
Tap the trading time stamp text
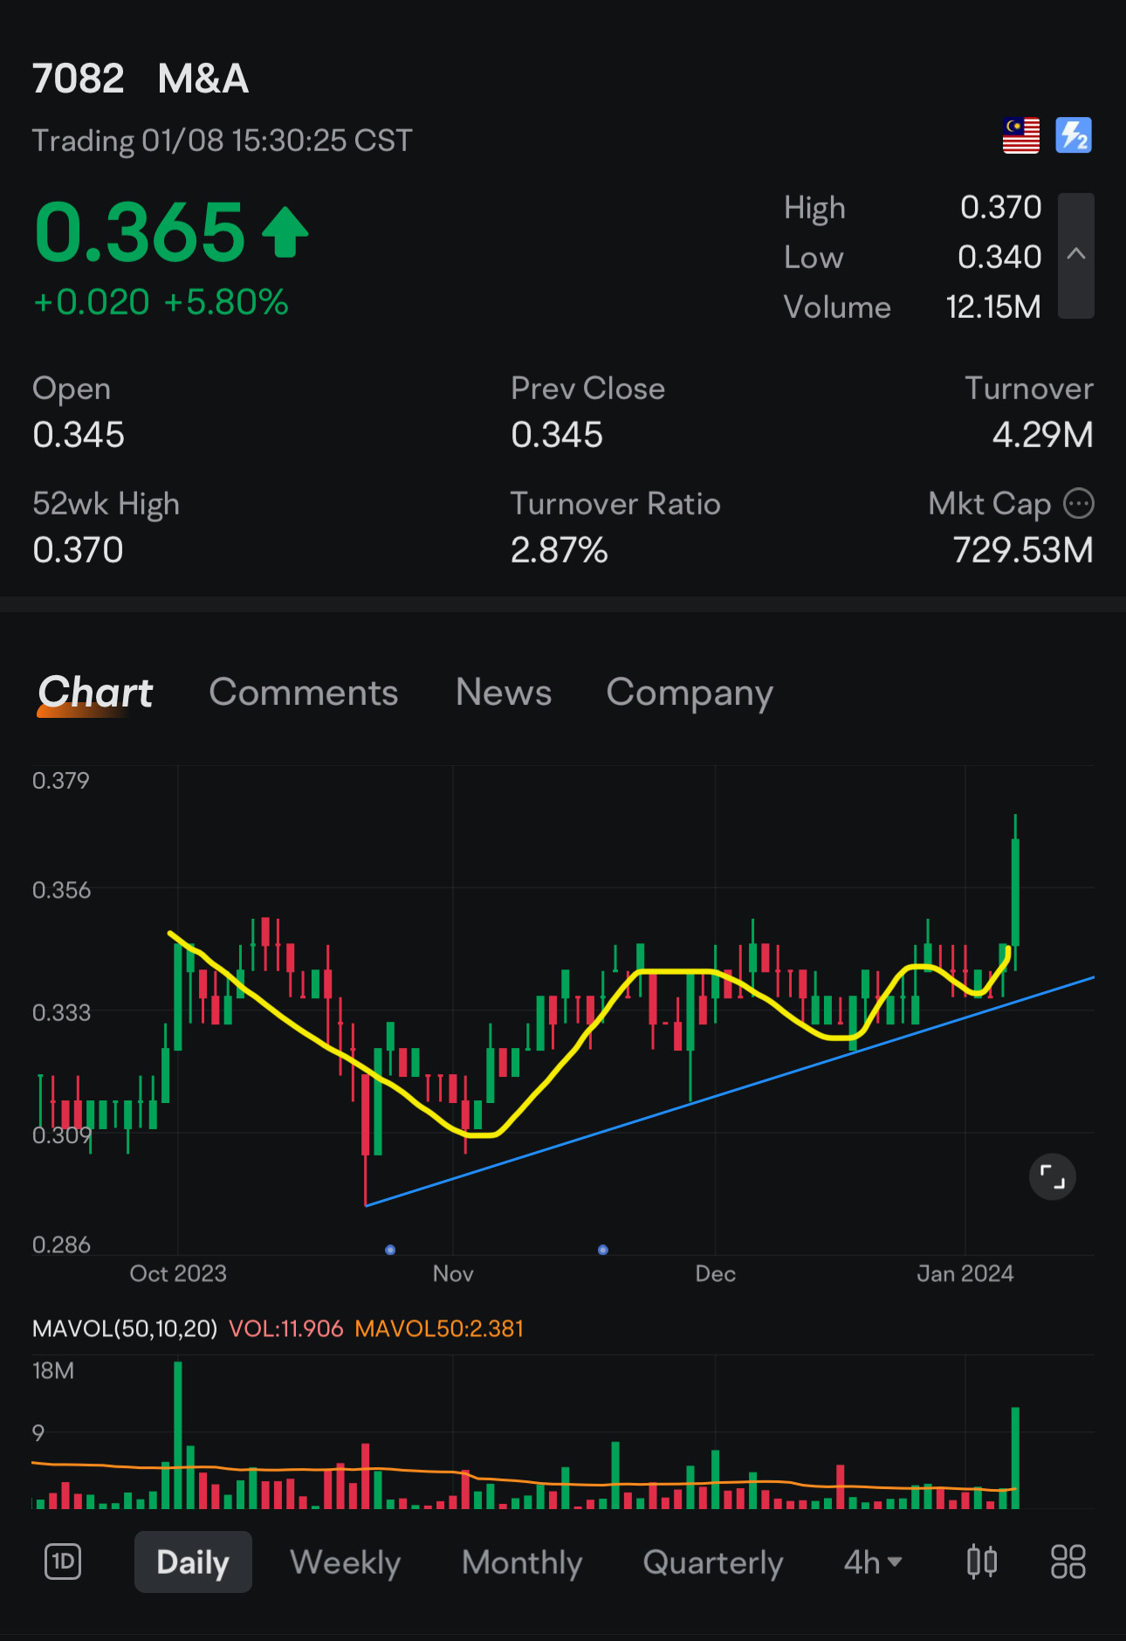pos(223,141)
